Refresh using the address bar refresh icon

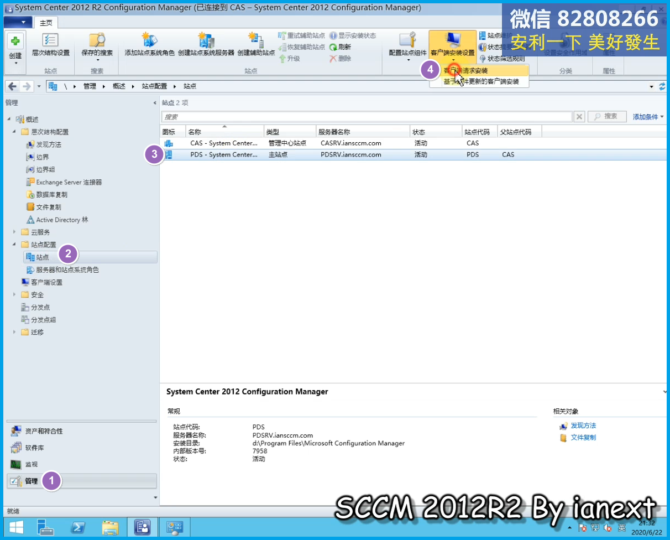663,86
